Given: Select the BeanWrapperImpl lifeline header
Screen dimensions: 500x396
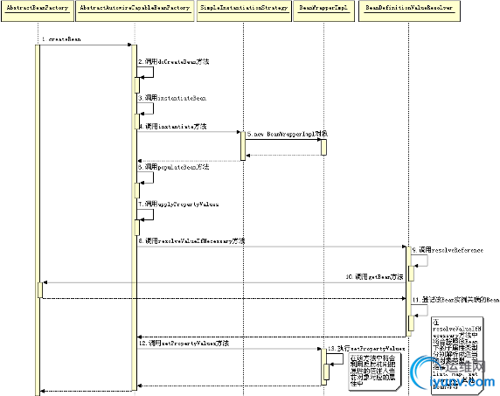Looking at the screenshot, I should click(x=323, y=11).
